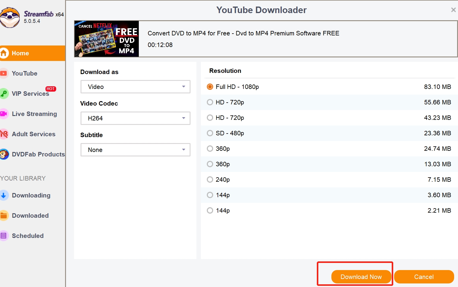Click the HOT badge on VIP Services
The image size is (458, 287).
pos(51,89)
